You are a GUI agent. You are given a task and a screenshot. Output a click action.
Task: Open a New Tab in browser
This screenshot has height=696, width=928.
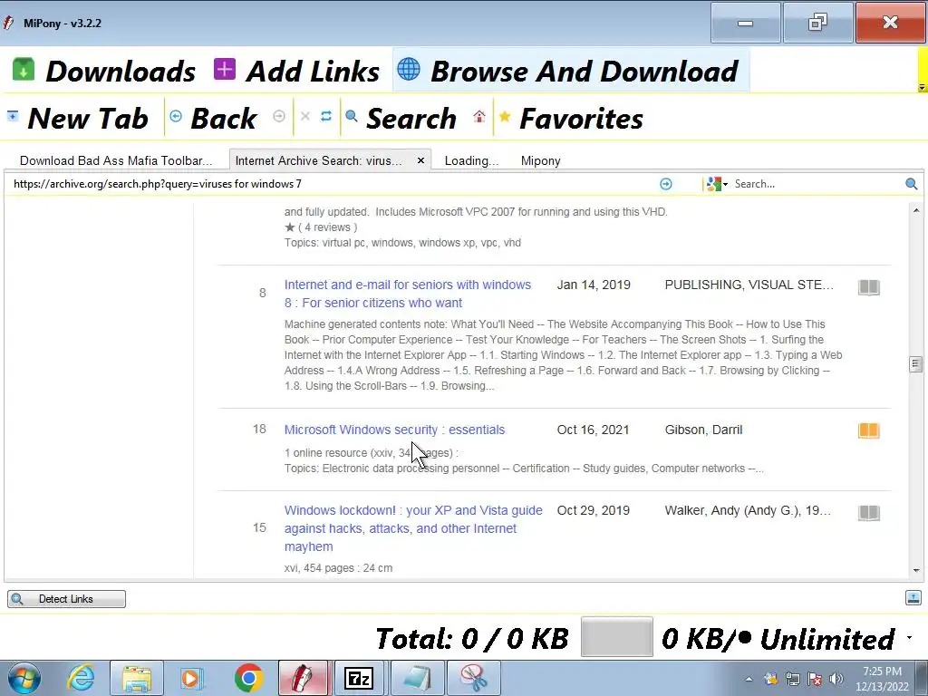coord(77,119)
